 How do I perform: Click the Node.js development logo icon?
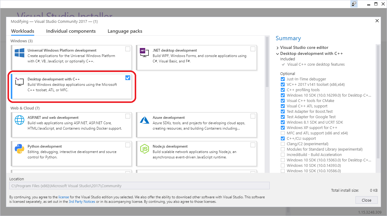pyautogui.click(x=145, y=149)
